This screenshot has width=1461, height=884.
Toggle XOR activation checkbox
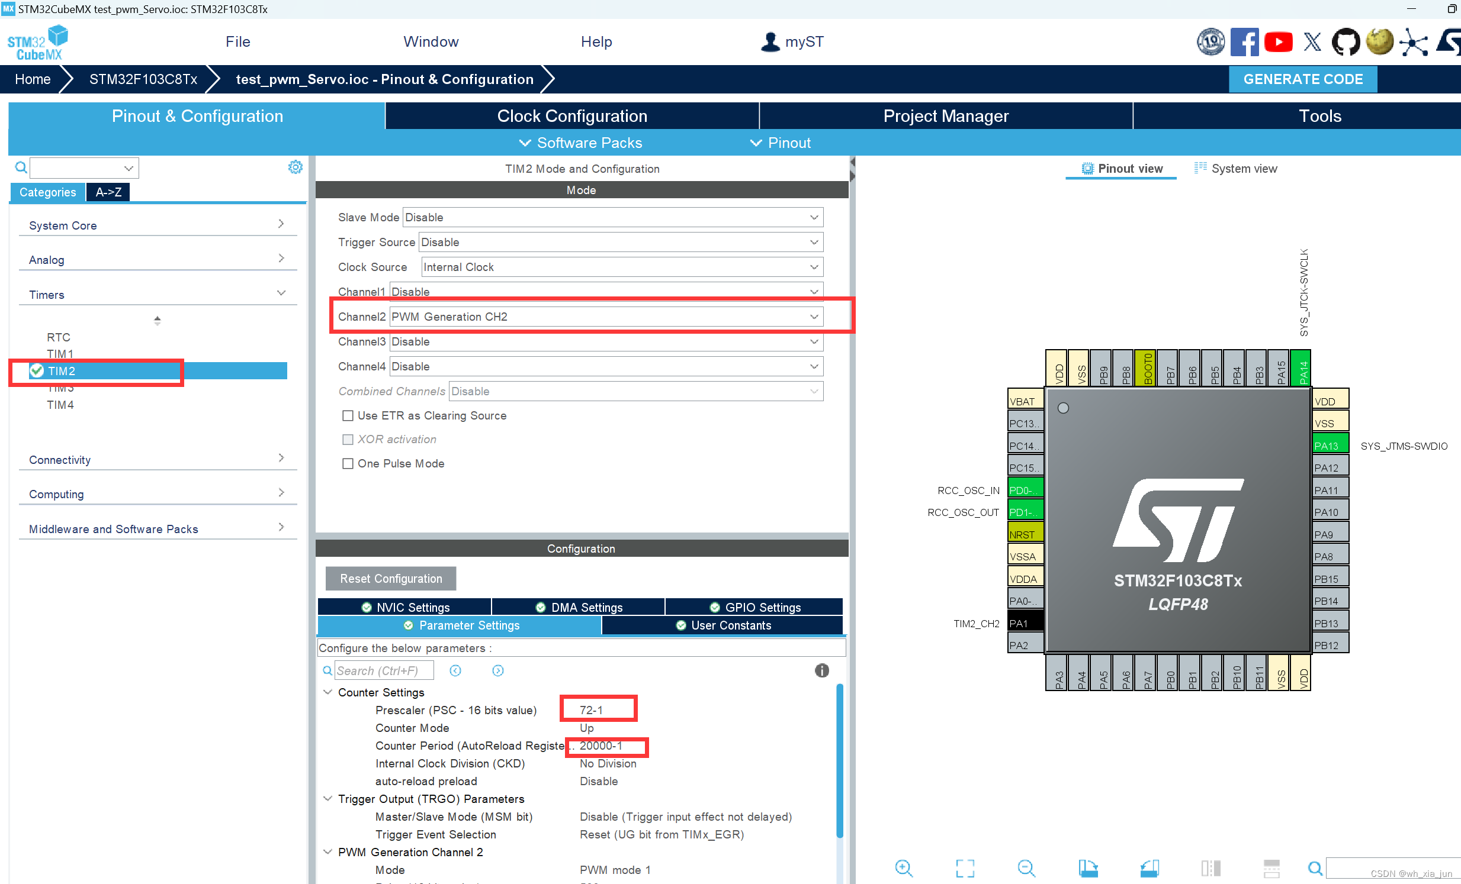pyautogui.click(x=348, y=440)
